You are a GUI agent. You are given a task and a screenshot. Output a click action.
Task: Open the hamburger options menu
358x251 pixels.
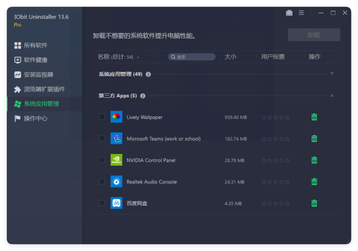click(301, 13)
